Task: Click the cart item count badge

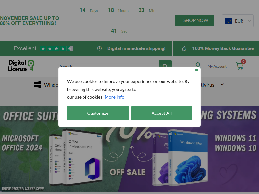Action: (243, 61)
